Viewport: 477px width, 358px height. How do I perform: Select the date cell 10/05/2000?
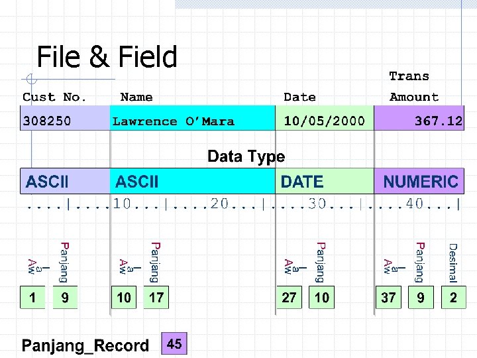[325, 118]
